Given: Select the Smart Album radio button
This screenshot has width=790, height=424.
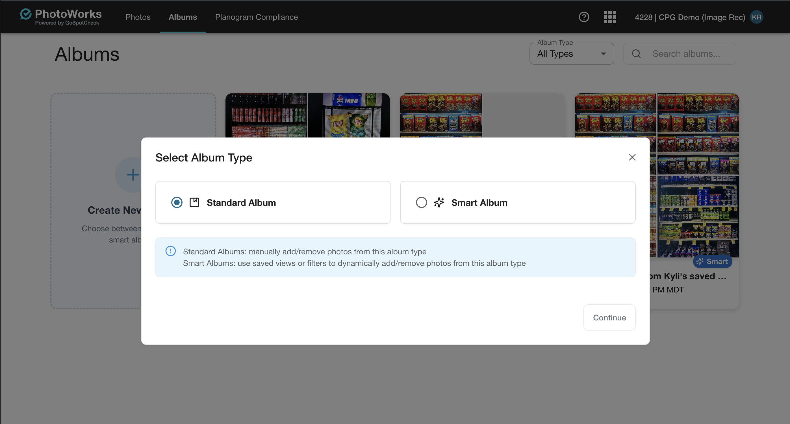Looking at the screenshot, I should pos(421,202).
